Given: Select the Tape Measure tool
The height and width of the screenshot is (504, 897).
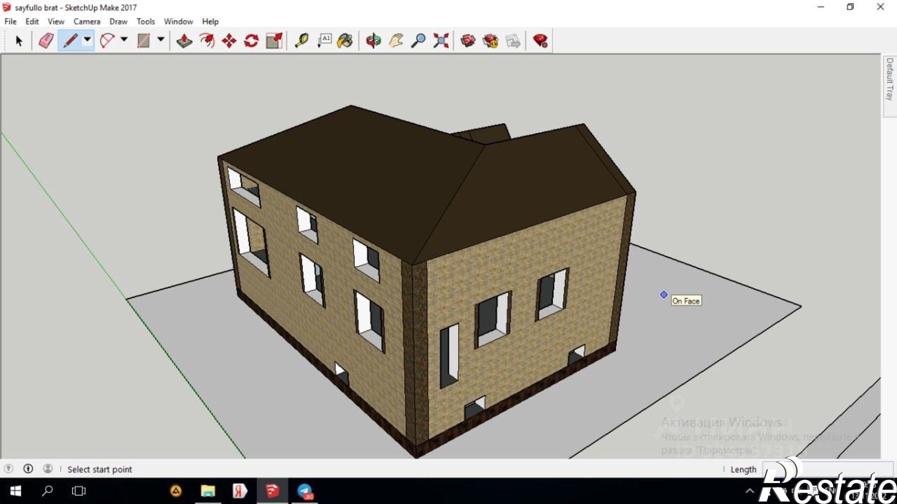Looking at the screenshot, I should 301,41.
